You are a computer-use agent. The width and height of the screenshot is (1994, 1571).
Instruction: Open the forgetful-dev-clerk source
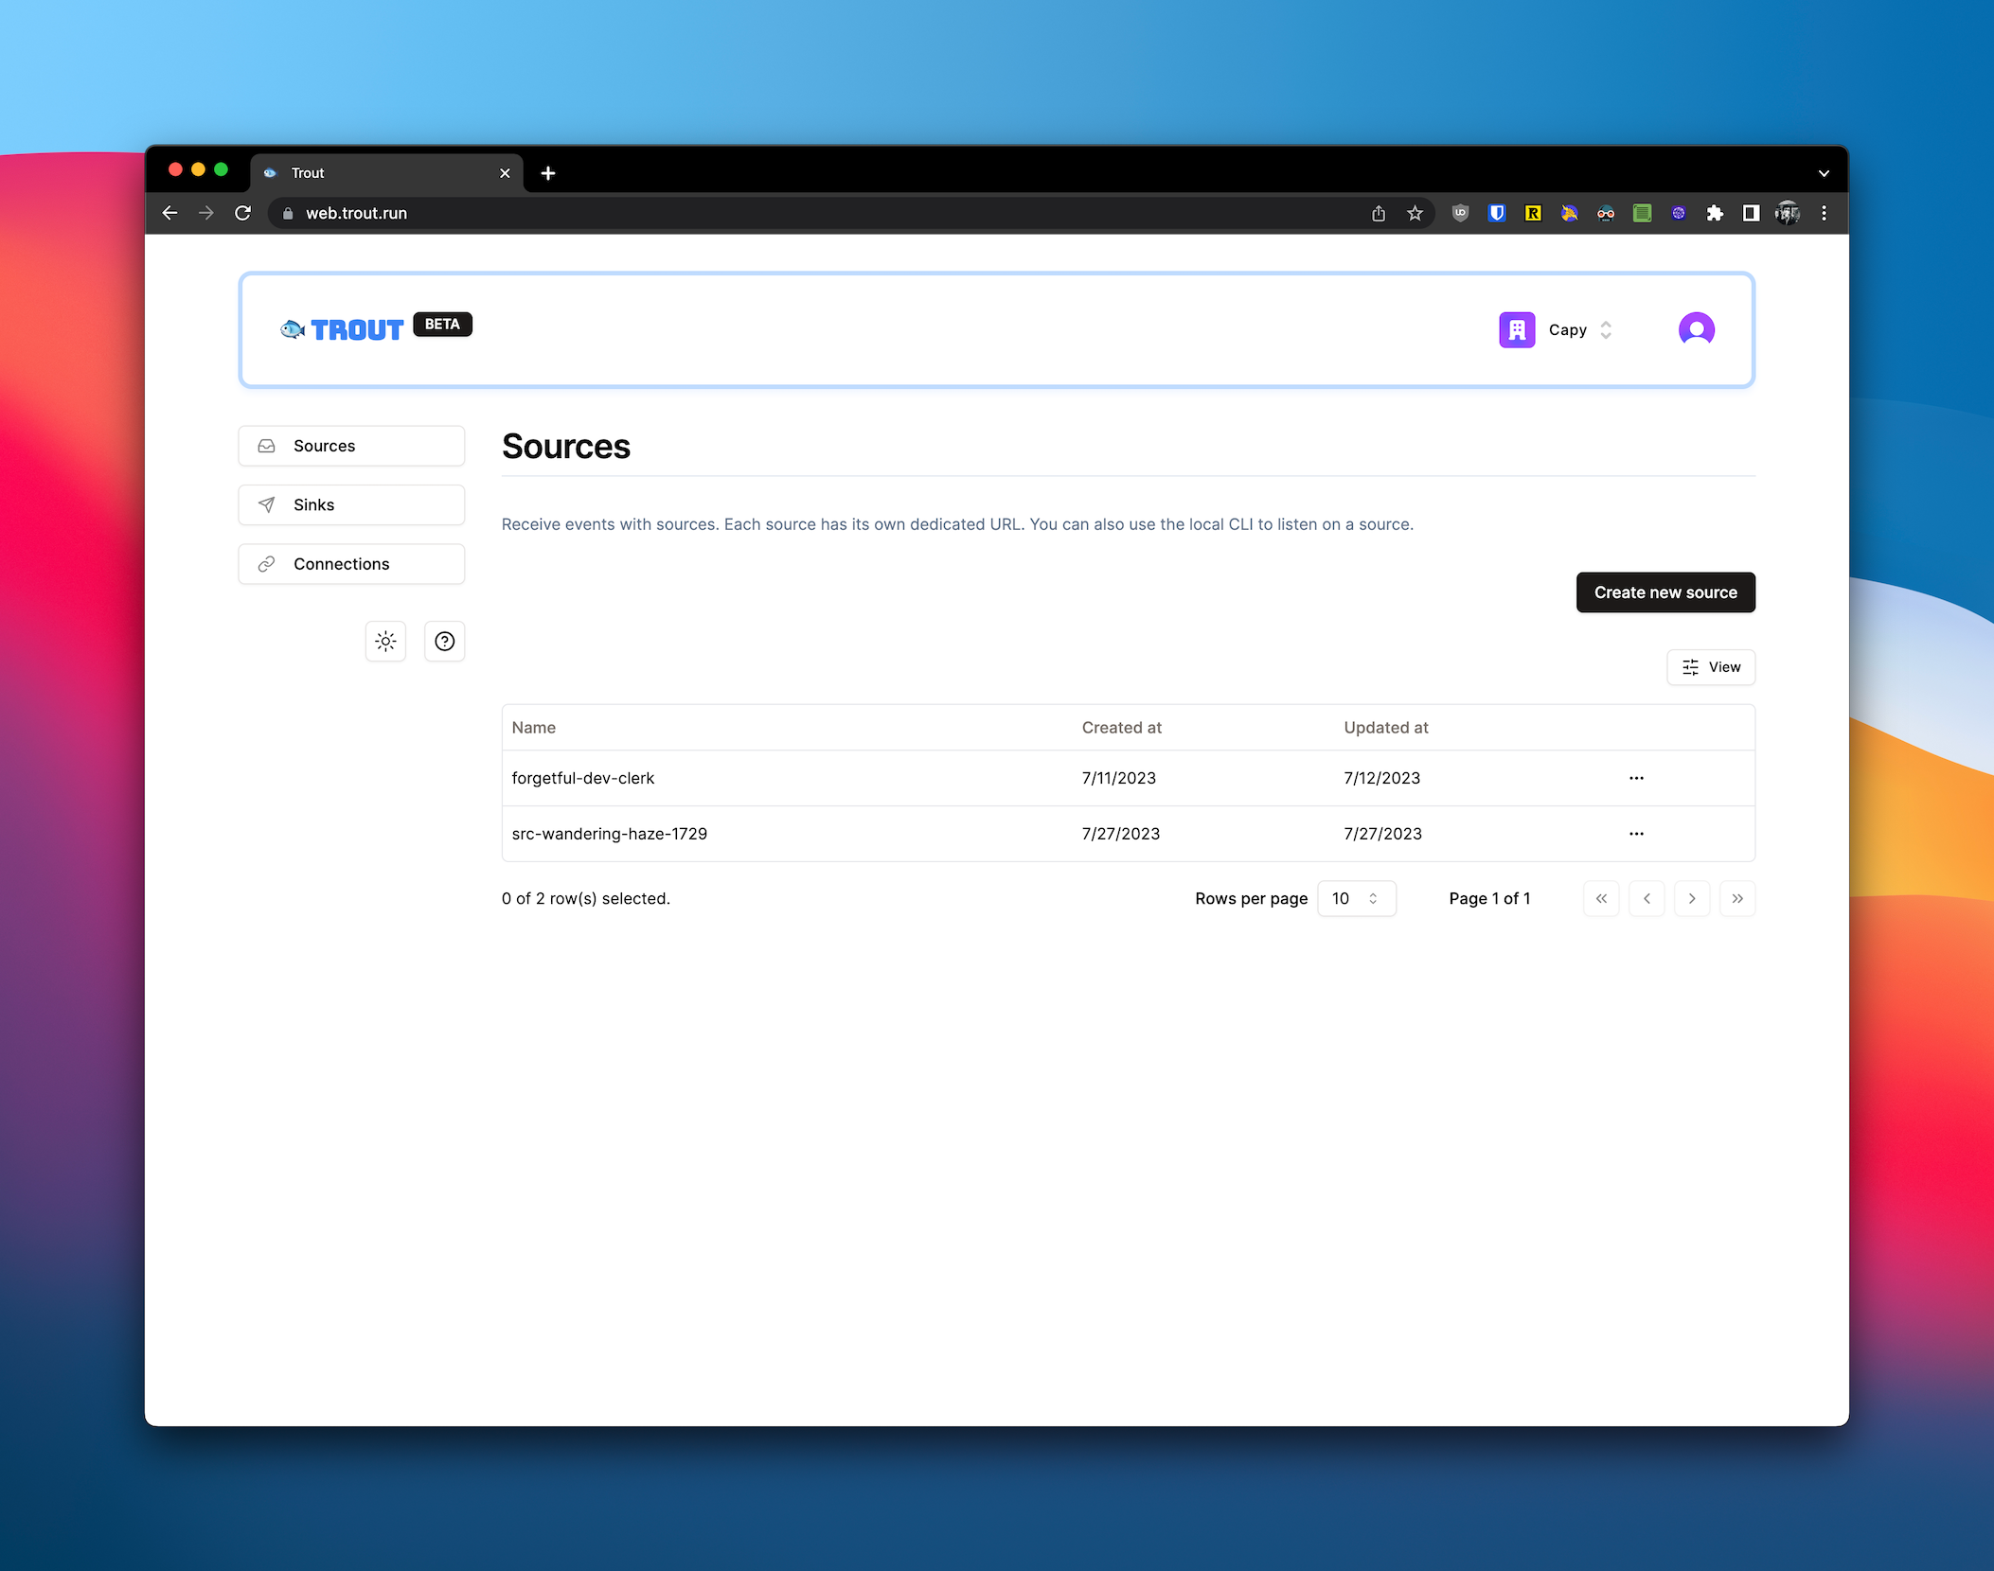(x=583, y=778)
